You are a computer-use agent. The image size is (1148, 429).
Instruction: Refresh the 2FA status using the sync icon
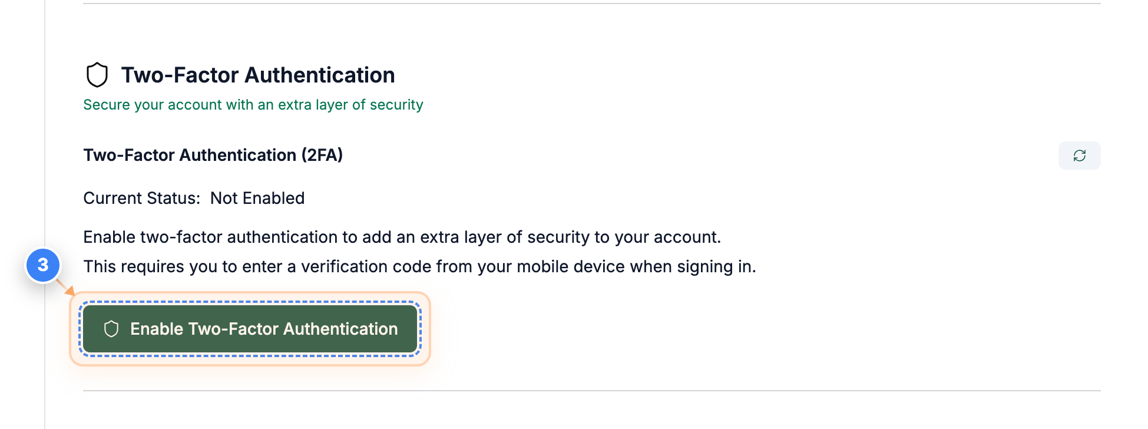1079,155
